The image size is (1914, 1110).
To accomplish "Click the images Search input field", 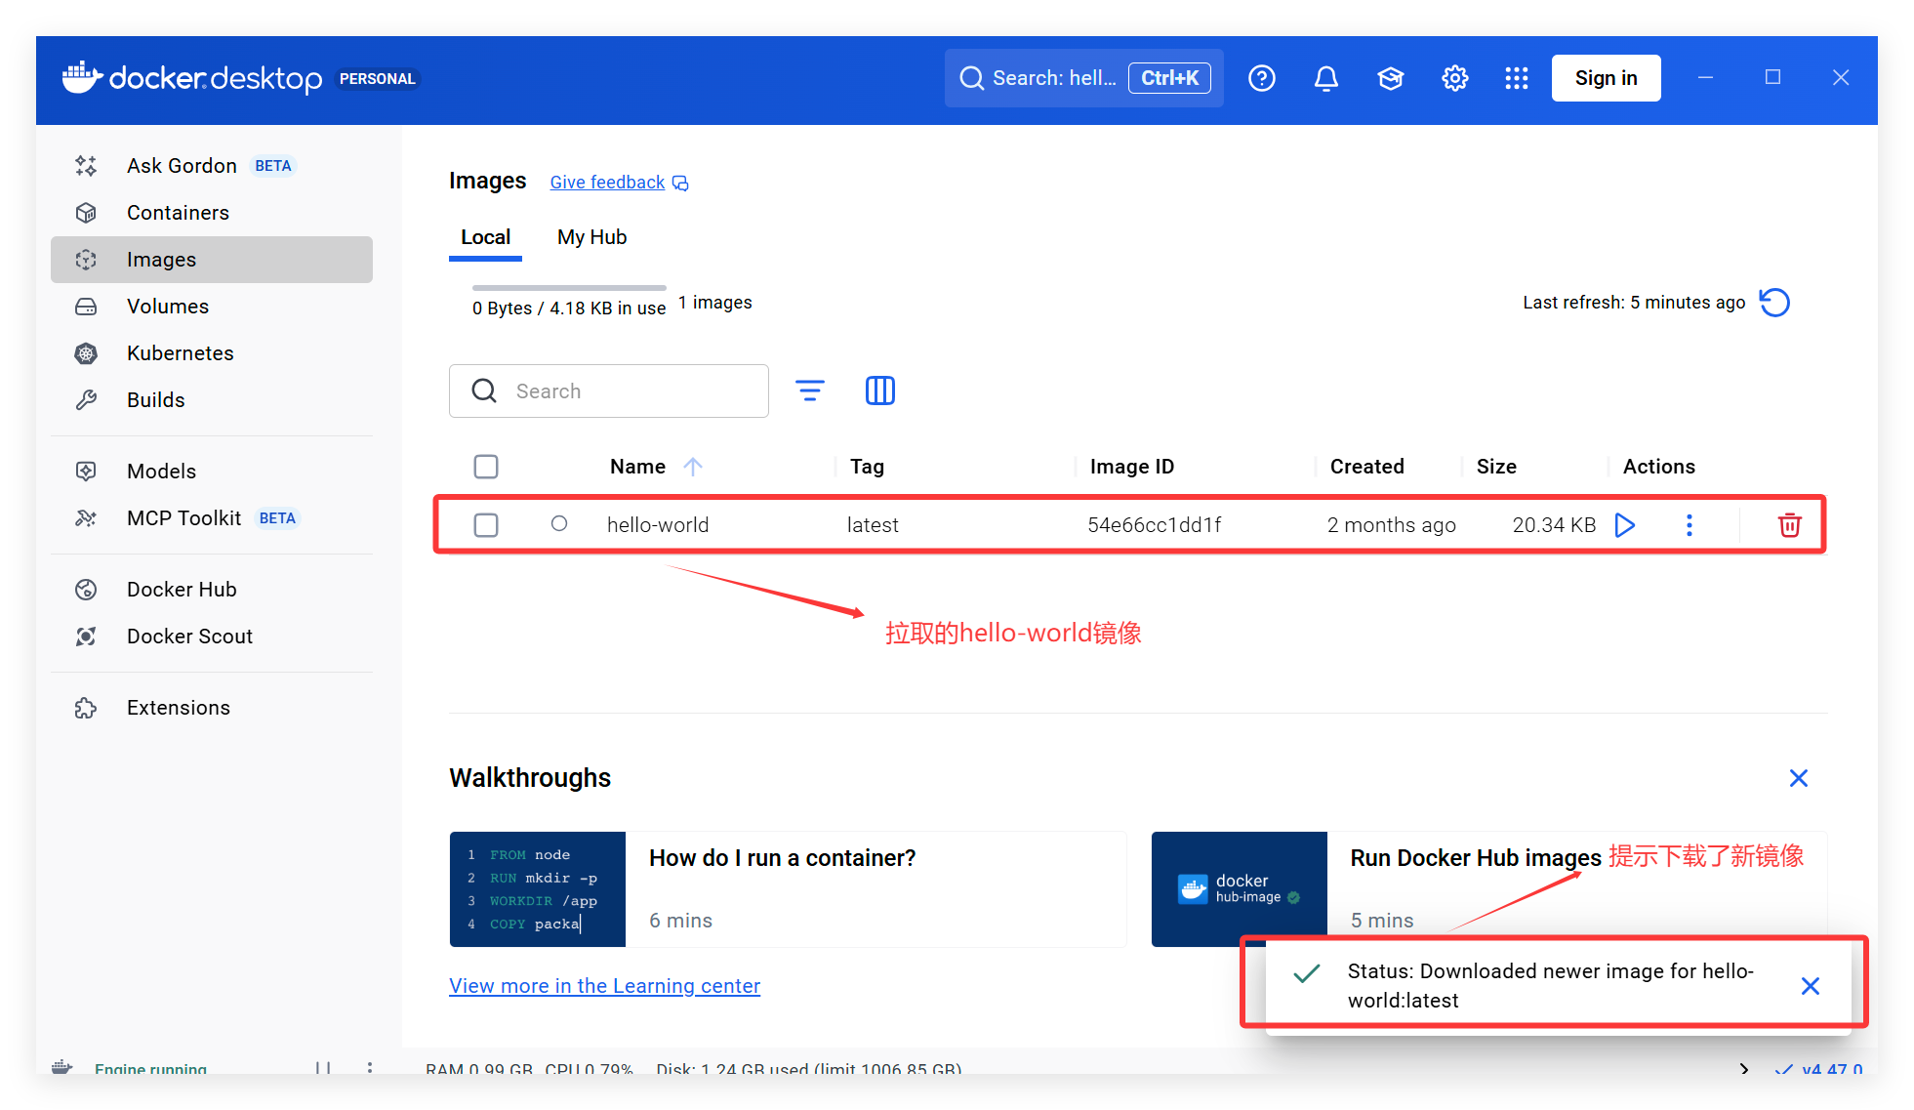I will click(625, 391).
